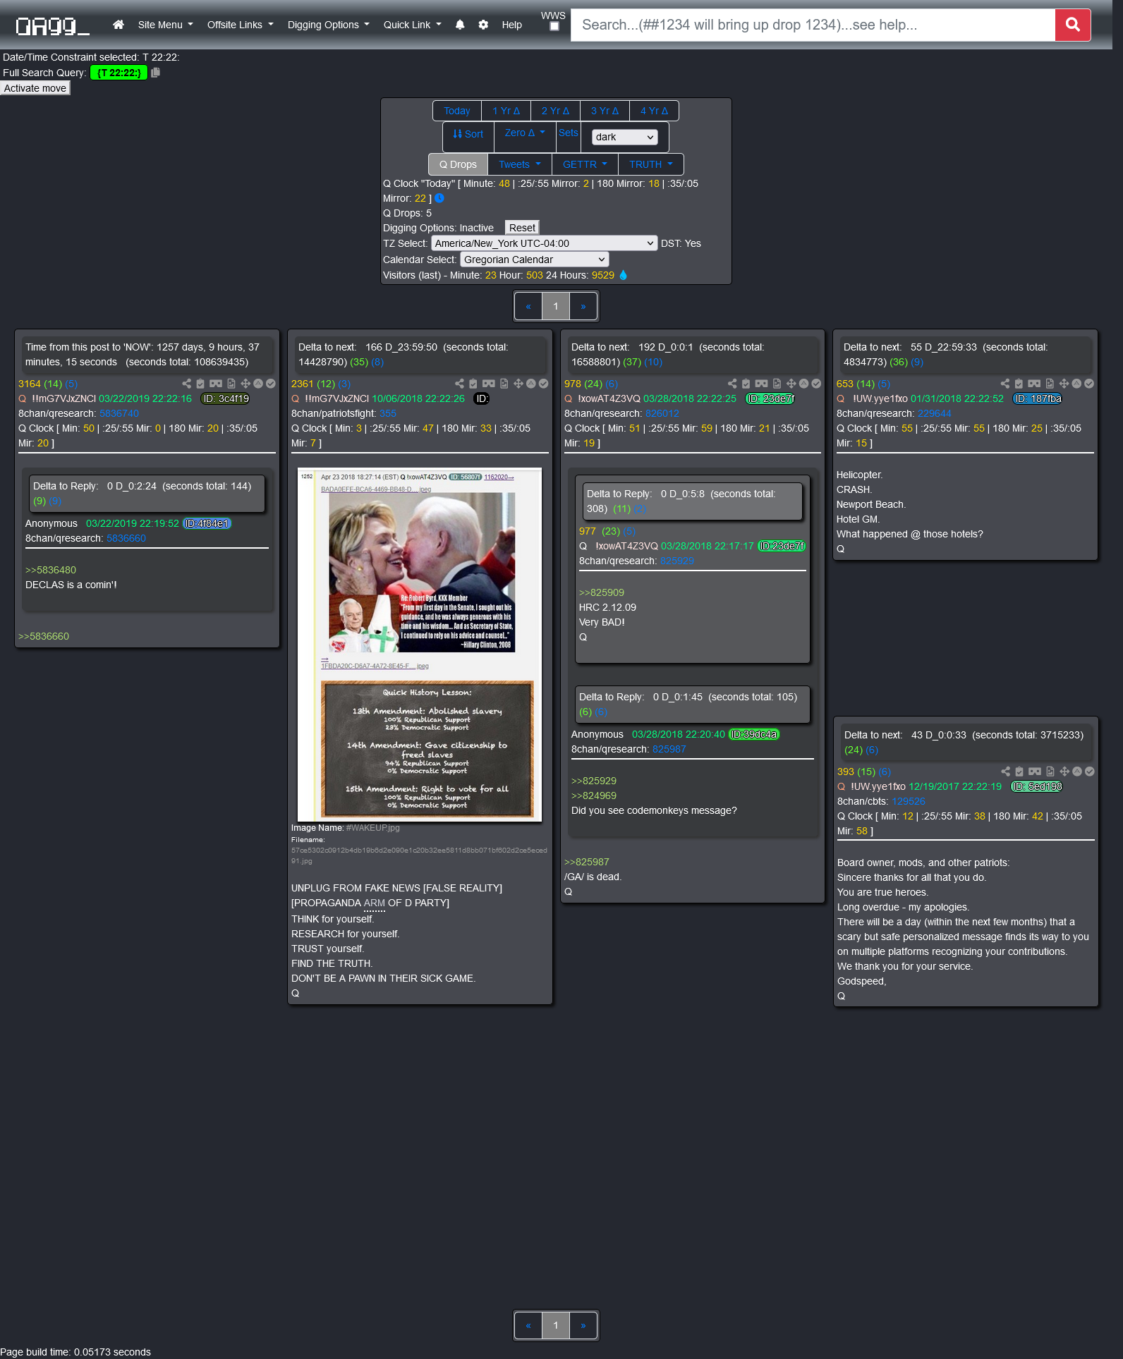
Task: Open the Digging Options dropdown
Action: (x=328, y=25)
